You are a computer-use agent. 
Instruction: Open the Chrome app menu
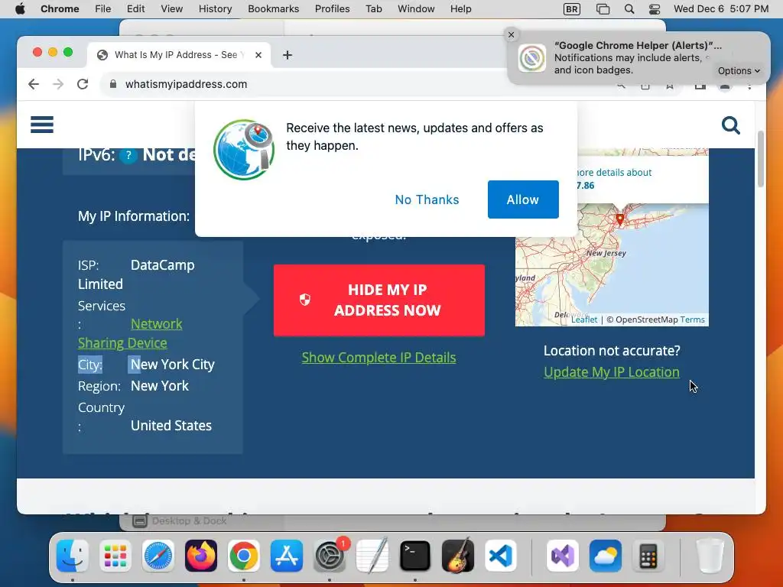[60, 9]
